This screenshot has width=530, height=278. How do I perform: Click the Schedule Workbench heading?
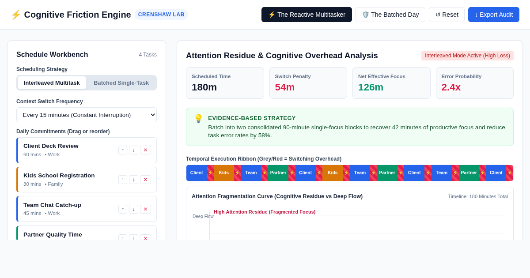pos(52,55)
